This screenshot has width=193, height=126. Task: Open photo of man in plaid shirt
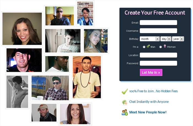(x=50, y=88)
